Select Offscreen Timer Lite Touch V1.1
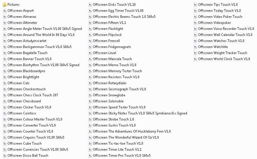The width and height of the screenshot is (257, 159). 117,150
